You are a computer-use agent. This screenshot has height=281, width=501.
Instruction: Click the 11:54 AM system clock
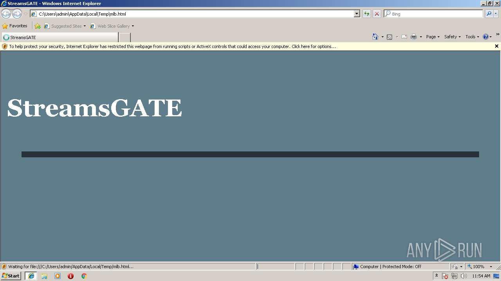pyautogui.click(x=481, y=276)
